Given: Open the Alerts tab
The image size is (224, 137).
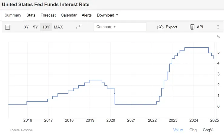Looking at the screenshot, I should pyautogui.click(x=87, y=15).
